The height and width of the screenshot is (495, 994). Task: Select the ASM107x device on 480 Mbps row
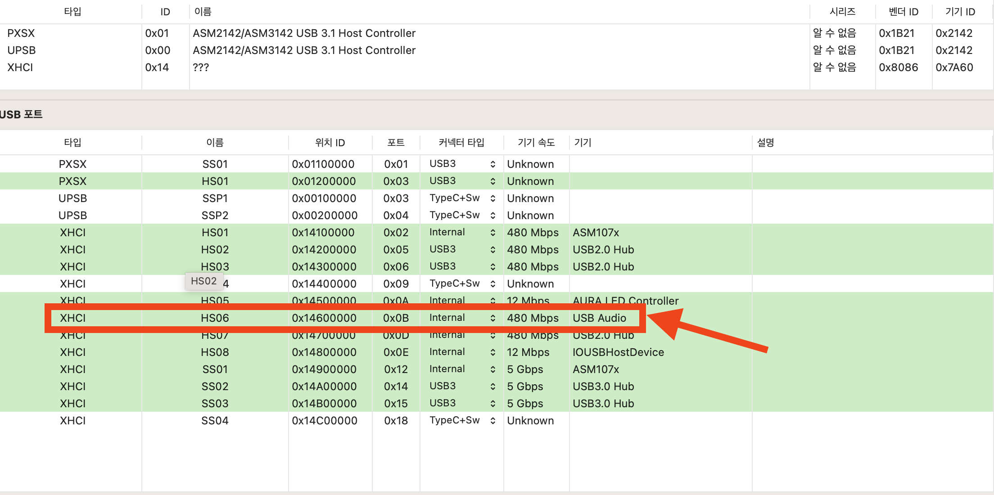pyautogui.click(x=596, y=233)
